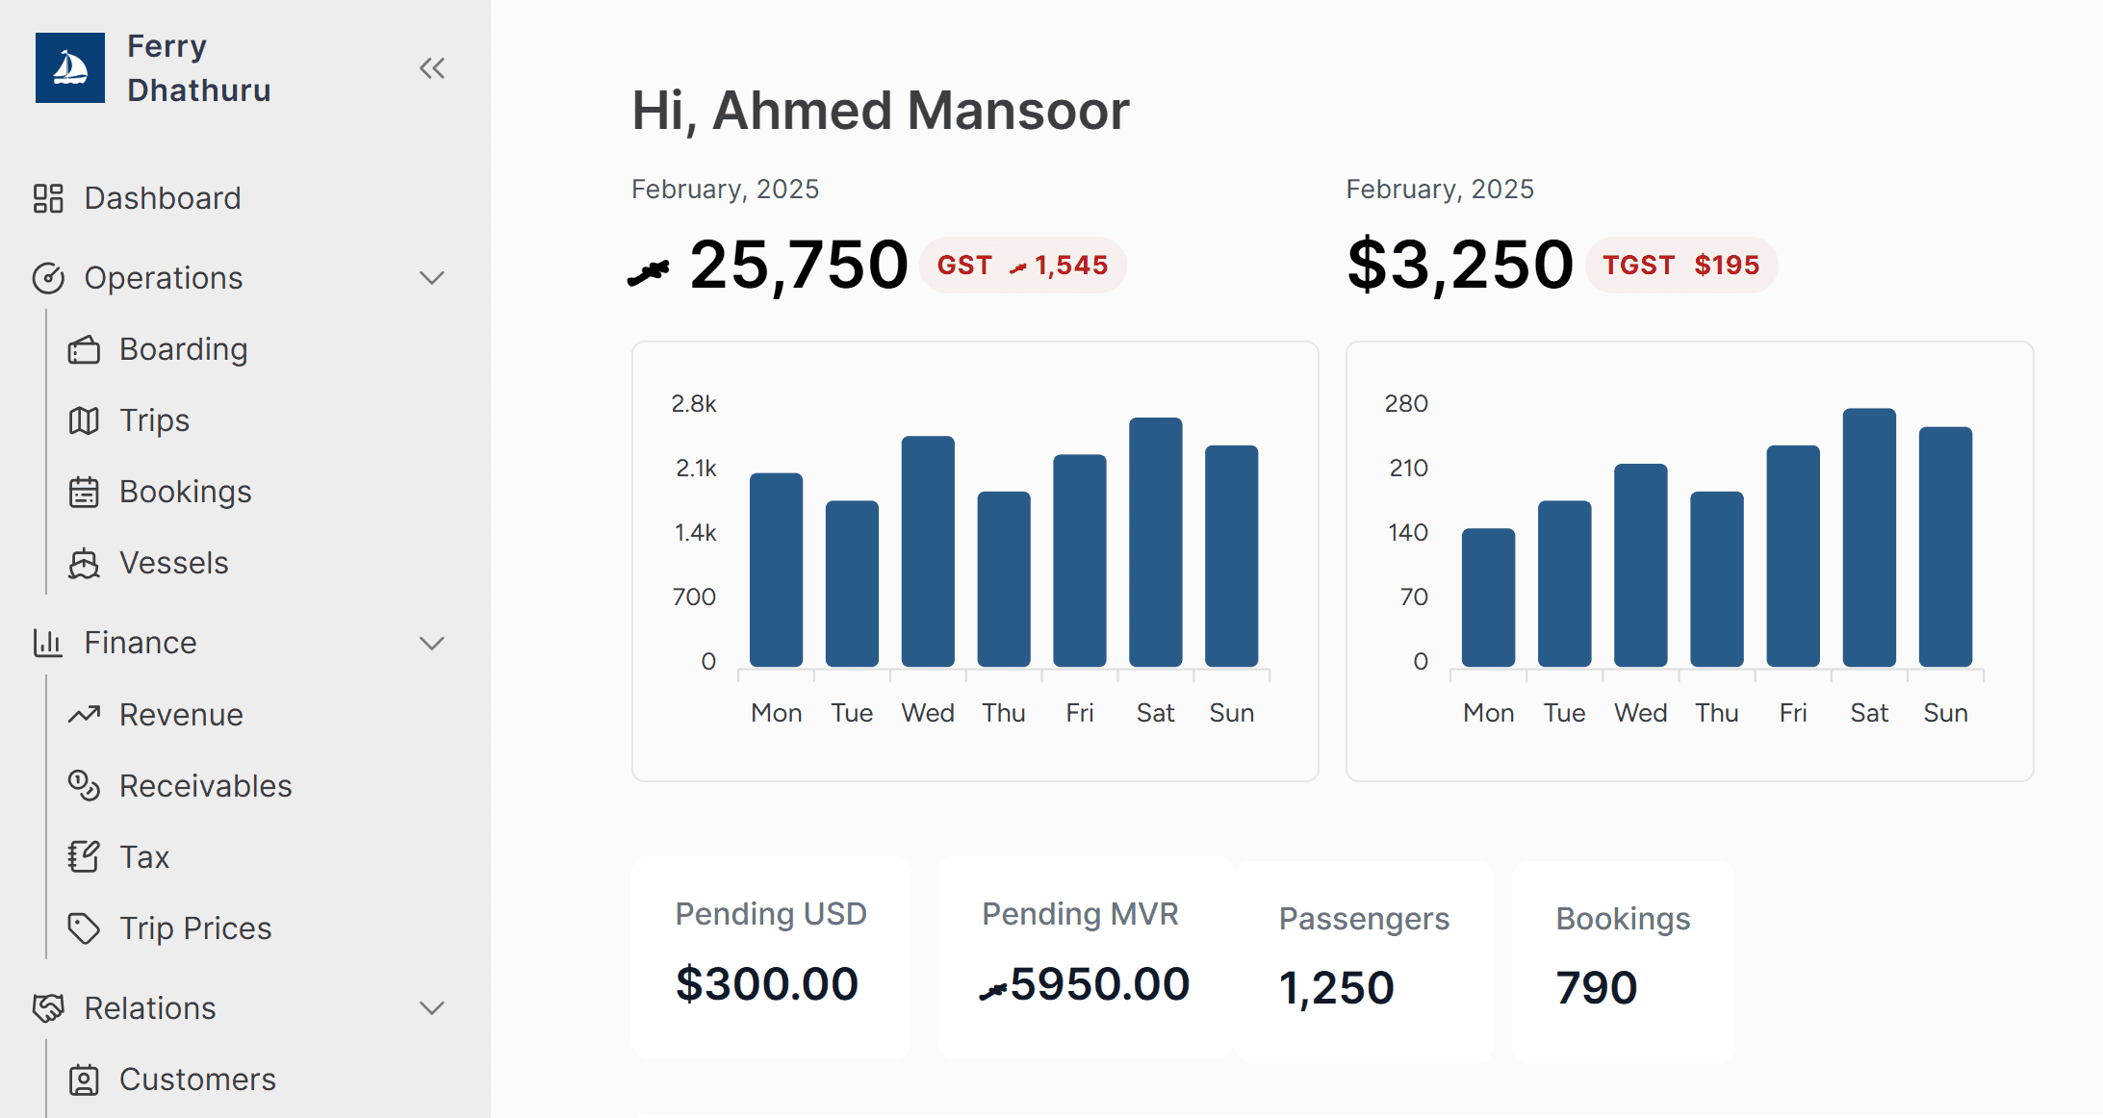Open the Revenue menu item
The image size is (2103, 1118).
click(181, 715)
